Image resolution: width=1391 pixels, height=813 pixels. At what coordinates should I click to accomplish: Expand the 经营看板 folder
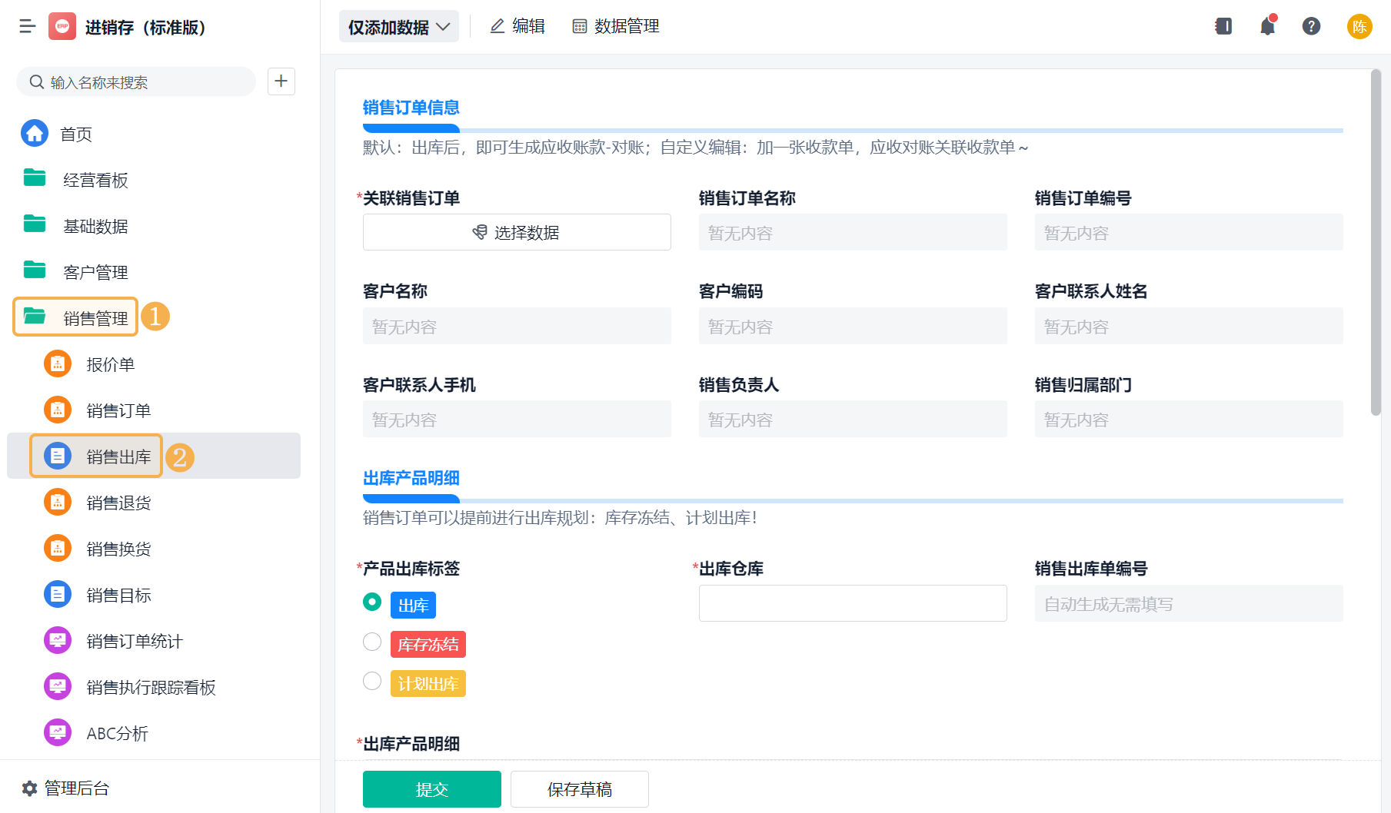tap(76, 180)
